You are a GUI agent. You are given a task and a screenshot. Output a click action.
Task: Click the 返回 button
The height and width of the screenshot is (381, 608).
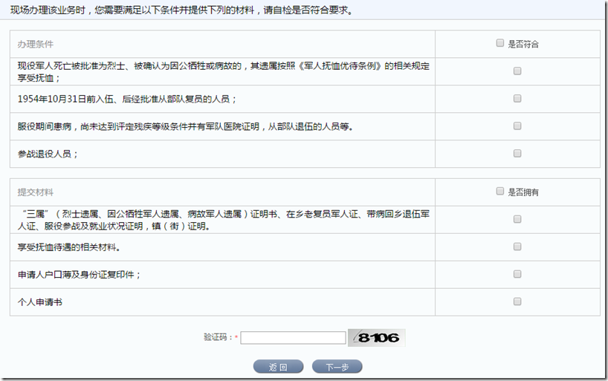click(278, 367)
